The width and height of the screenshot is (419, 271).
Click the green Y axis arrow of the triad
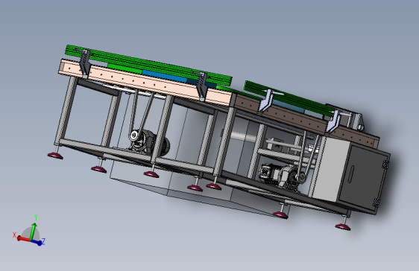(x=33, y=232)
